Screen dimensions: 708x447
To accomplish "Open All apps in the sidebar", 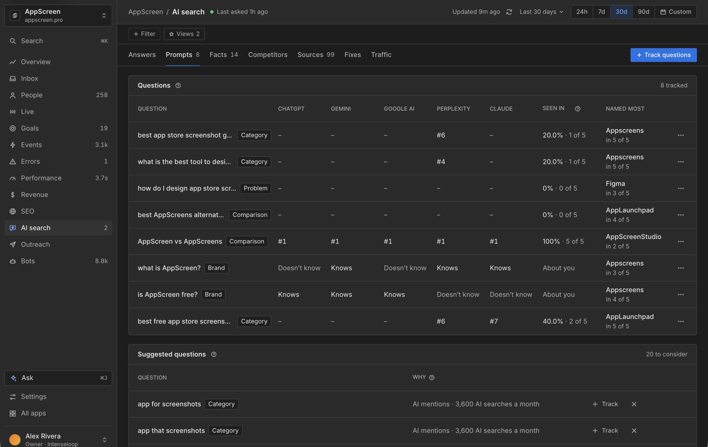I will [x=58, y=413].
